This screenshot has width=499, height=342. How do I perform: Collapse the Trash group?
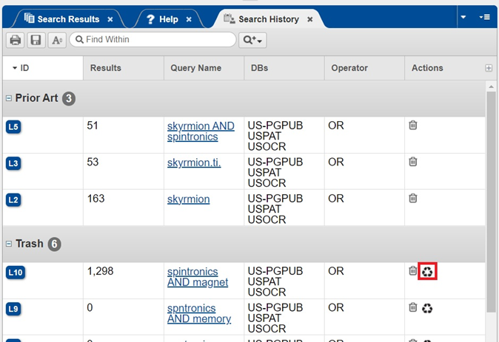[x=9, y=244]
